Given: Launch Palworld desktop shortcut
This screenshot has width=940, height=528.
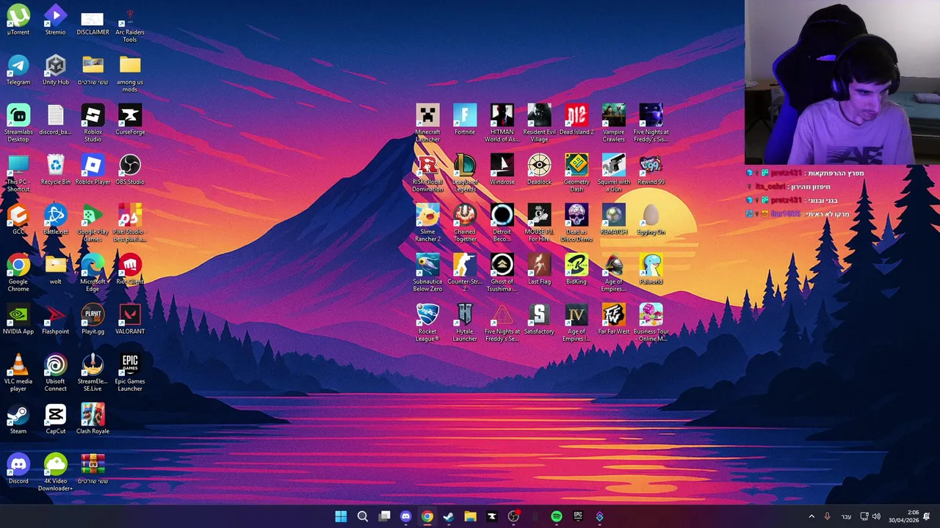Looking at the screenshot, I should [x=651, y=269].
